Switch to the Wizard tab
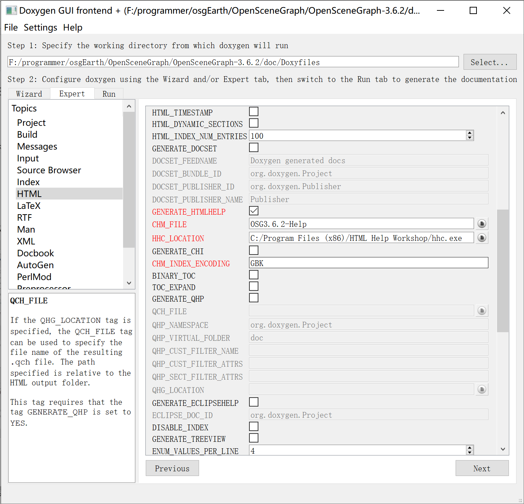The width and height of the screenshot is (524, 504). click(29, 94)
